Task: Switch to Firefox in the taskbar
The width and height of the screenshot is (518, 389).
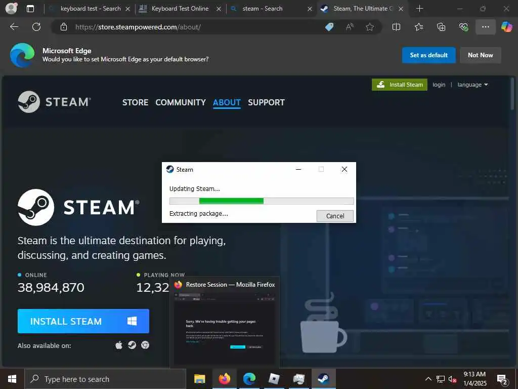Action: tap(224, 379)
